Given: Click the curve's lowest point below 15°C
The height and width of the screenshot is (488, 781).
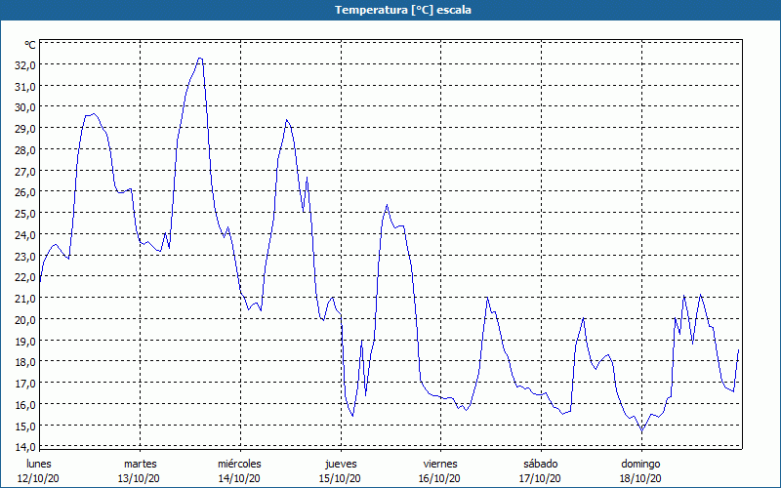Looking at the screenshot, I should pos(642,430).
